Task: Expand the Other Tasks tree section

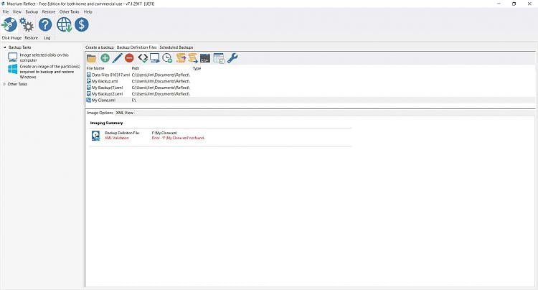Action: [x=4, y=84]
